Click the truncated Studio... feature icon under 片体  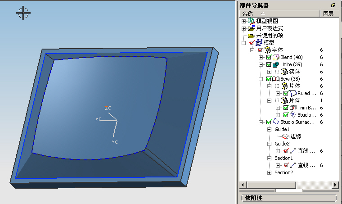point(293,115)
